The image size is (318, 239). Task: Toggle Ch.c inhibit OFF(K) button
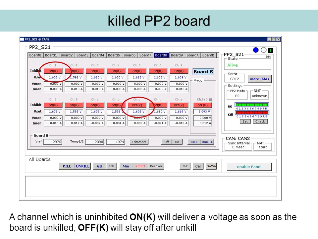point(137,105)
